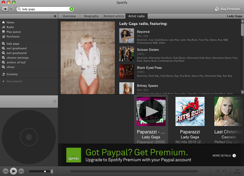Open Radio from the sidebar
Viewport: 244px width, 176px height.
[10, 27]
